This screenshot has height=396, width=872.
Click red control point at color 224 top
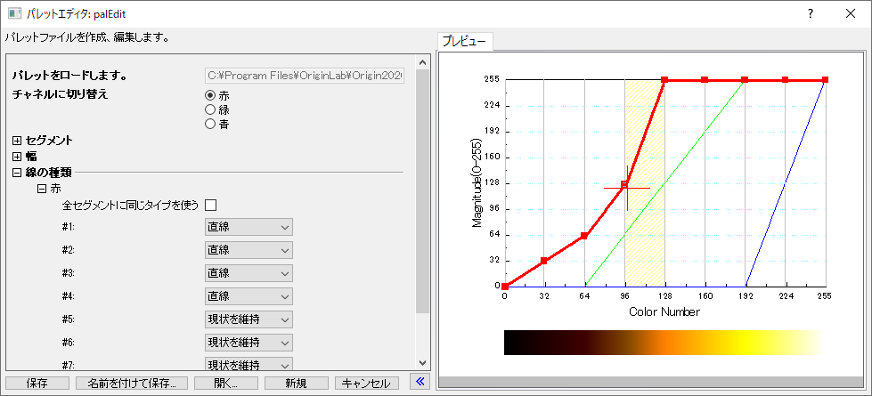pyautogui.click(x=786, y=80)
